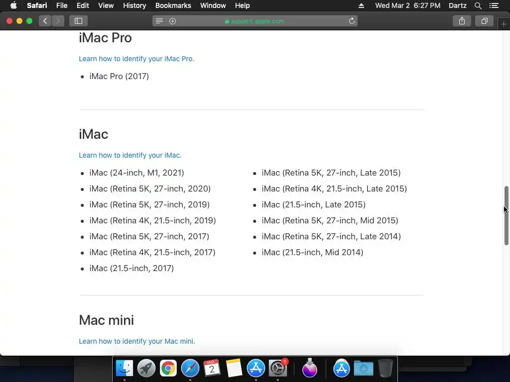Click 'iMac (Retina 5K, 27-inch, Late 2014)' text
Screen dimensions: 510x382
point(331,236)
